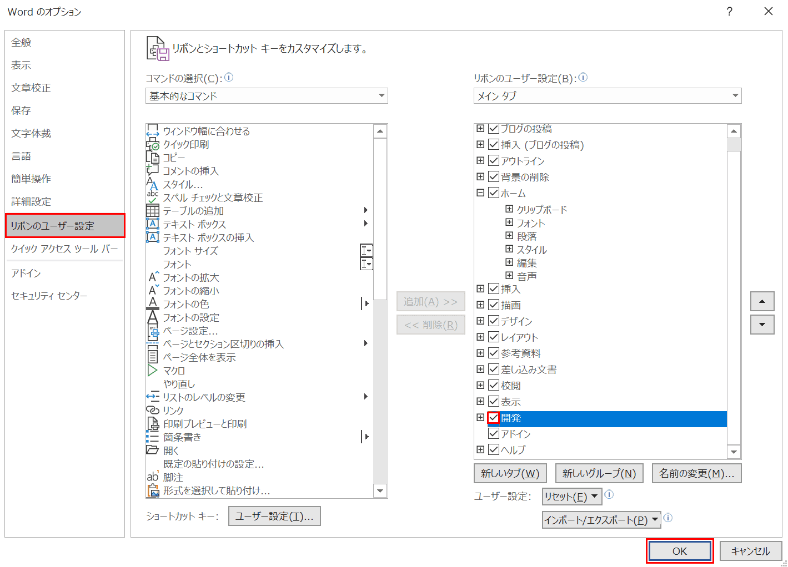Viewport: 788px width, 567px height.
Task: Click the help question mark in title bar
Action: point(729,12)
